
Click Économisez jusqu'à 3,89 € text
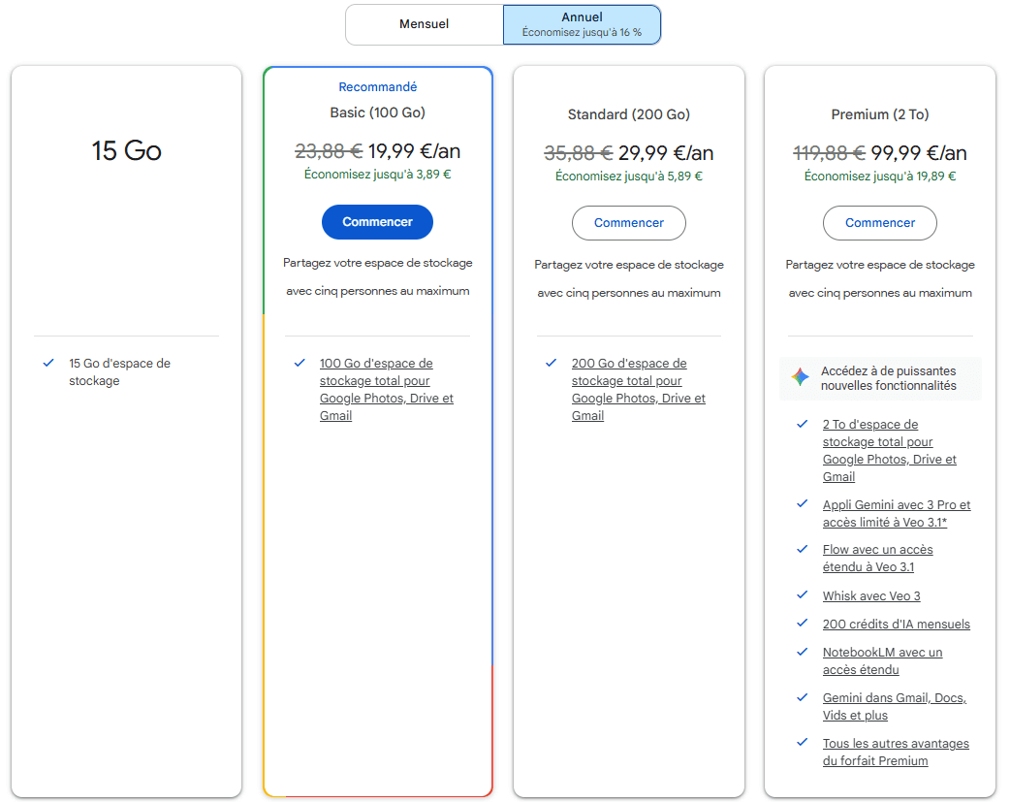377,174
